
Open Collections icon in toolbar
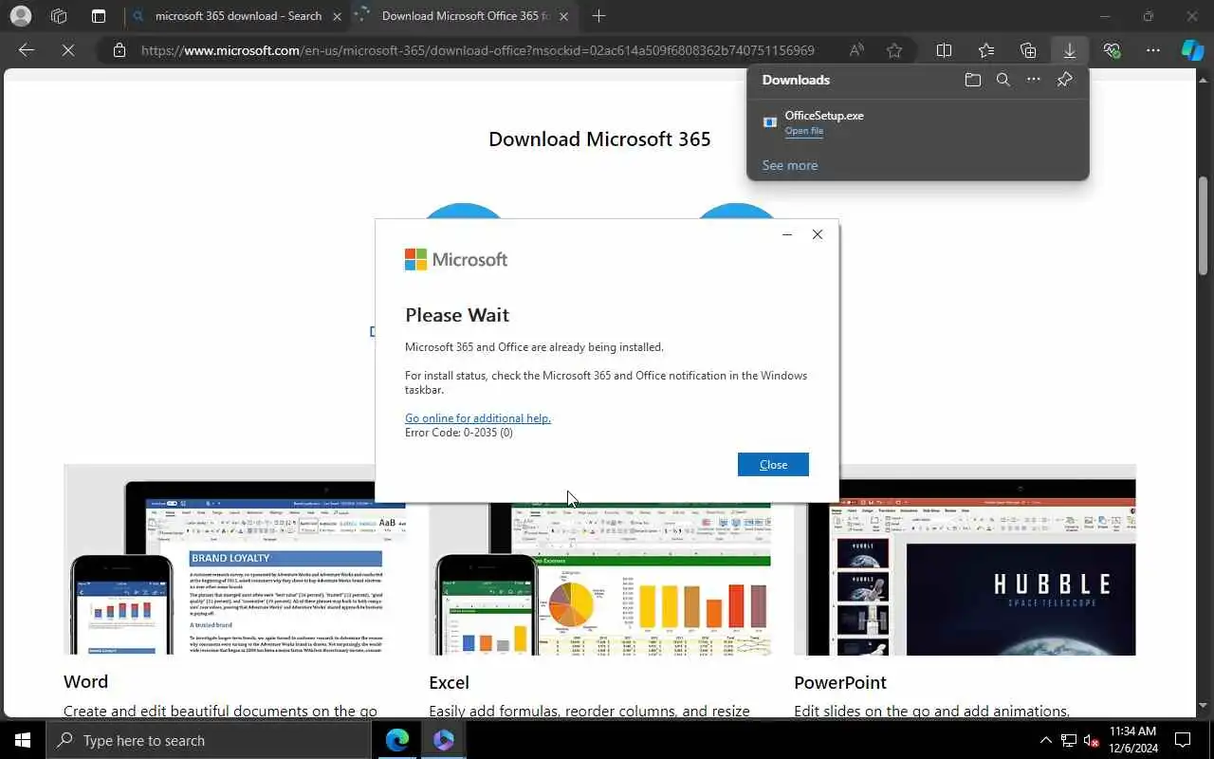[1028, 50]
